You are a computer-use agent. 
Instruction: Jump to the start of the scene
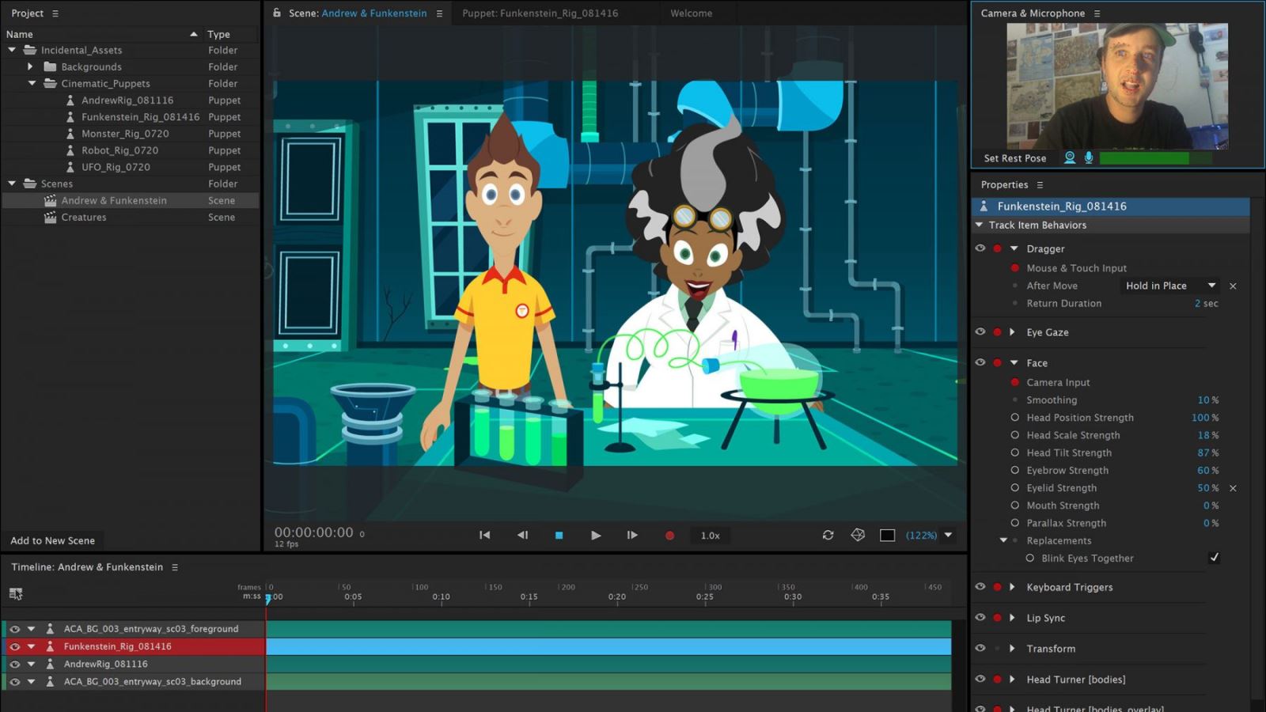484,536
